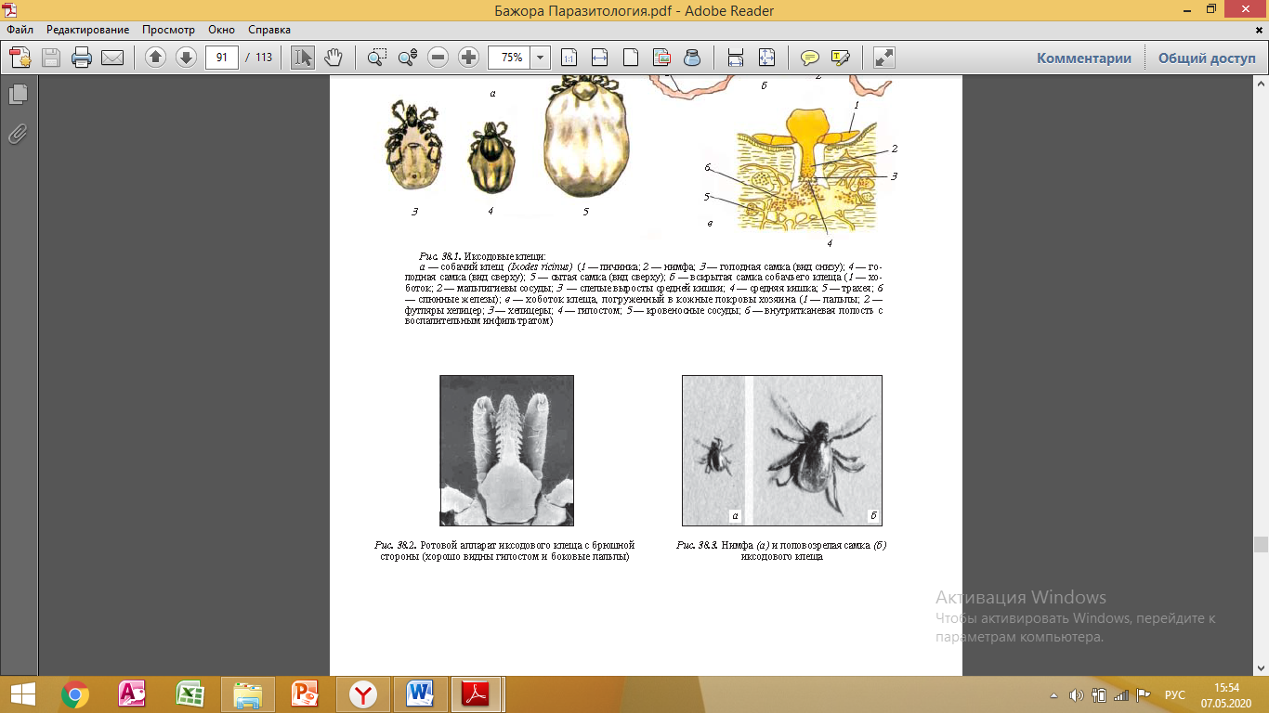Screen dimensions: 1269x713
Task: Click the Zoom in plus button
Action: tap(469, 58)
